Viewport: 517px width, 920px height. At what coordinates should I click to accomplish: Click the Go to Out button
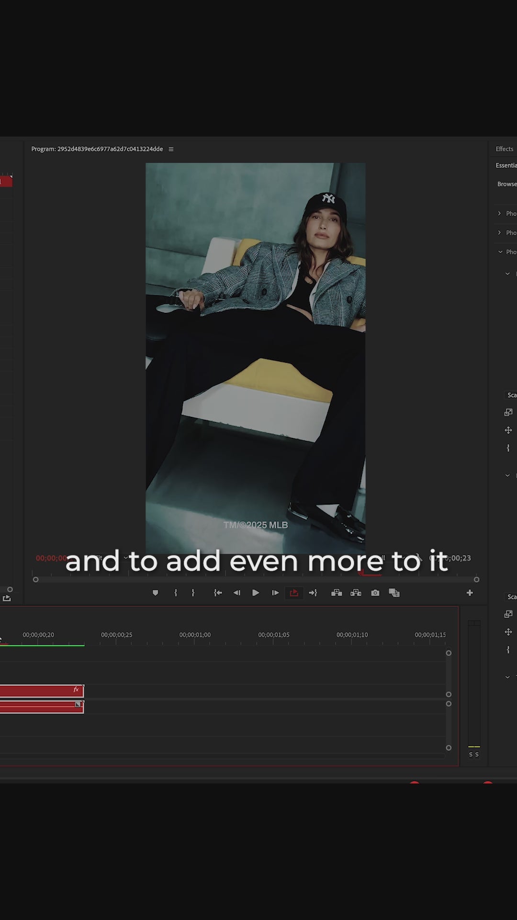pos(313,593)
